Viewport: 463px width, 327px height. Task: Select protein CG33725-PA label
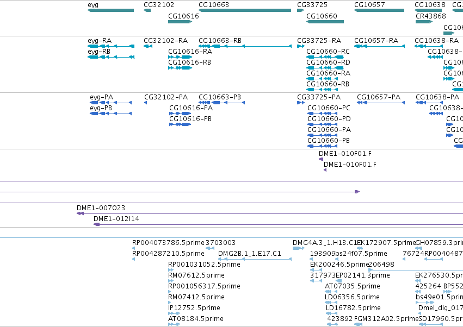pyautogui.click(x=319, y=97)
